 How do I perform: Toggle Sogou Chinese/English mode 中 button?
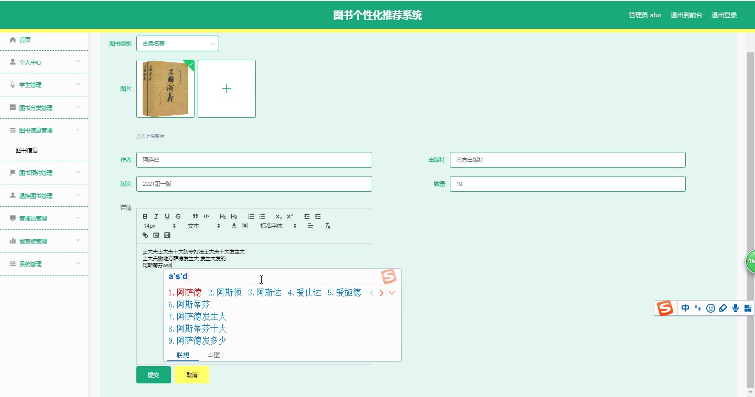tap(685, 308)
